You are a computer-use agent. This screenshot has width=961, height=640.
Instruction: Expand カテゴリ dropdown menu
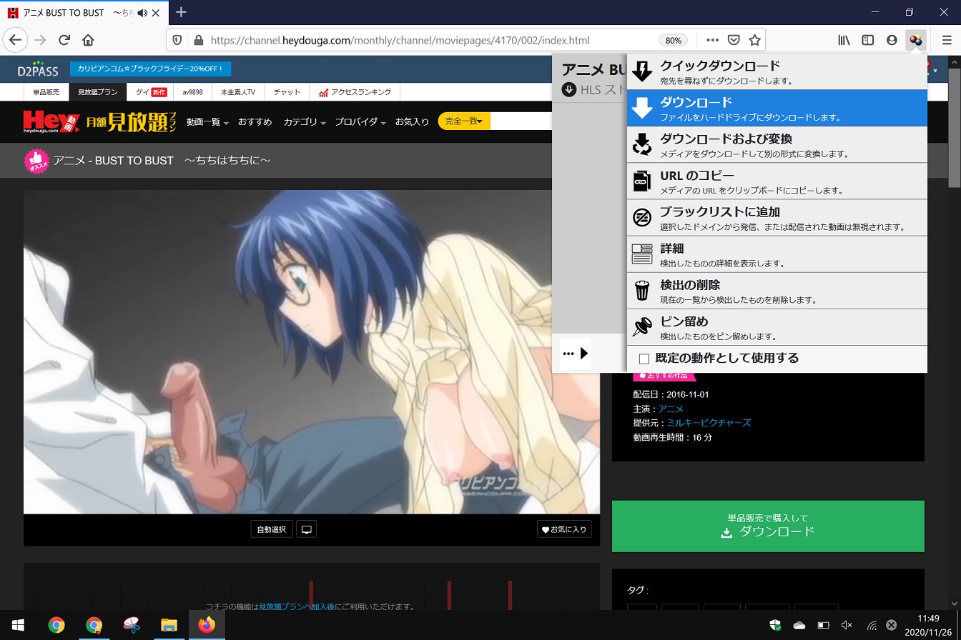tap(305, 122)
